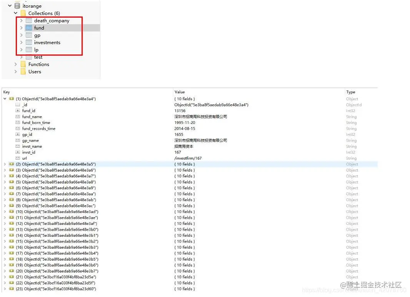
Task: Select the fund_records_time value 2014-08-15
Action: click(185, 129)
